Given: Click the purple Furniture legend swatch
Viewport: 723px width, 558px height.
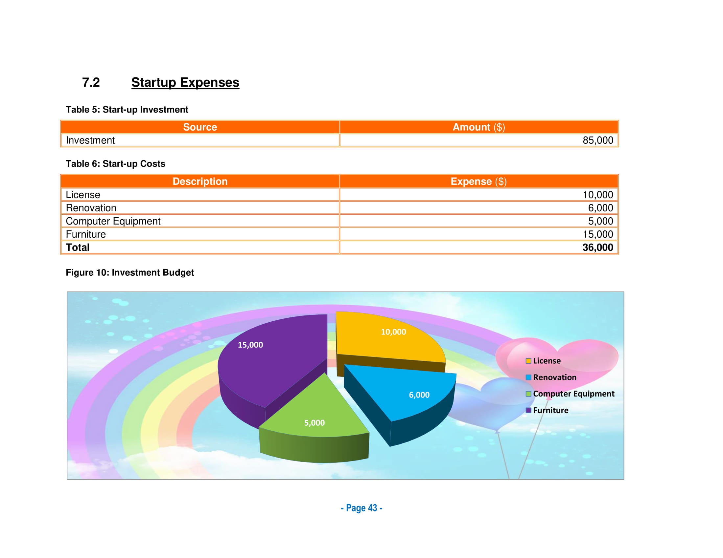Looking at the screenshot, I should (x=528, y=410).
